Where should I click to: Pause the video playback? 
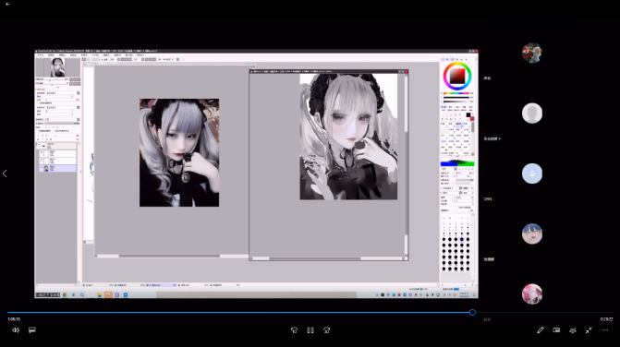(310, 330)
